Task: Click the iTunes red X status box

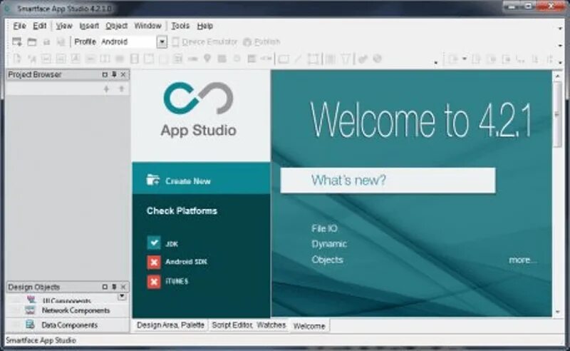Action: click(154, 282)
